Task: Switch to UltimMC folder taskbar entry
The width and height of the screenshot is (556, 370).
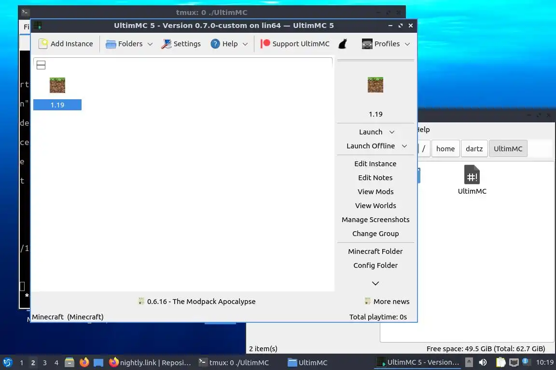Action: [308, 363]
